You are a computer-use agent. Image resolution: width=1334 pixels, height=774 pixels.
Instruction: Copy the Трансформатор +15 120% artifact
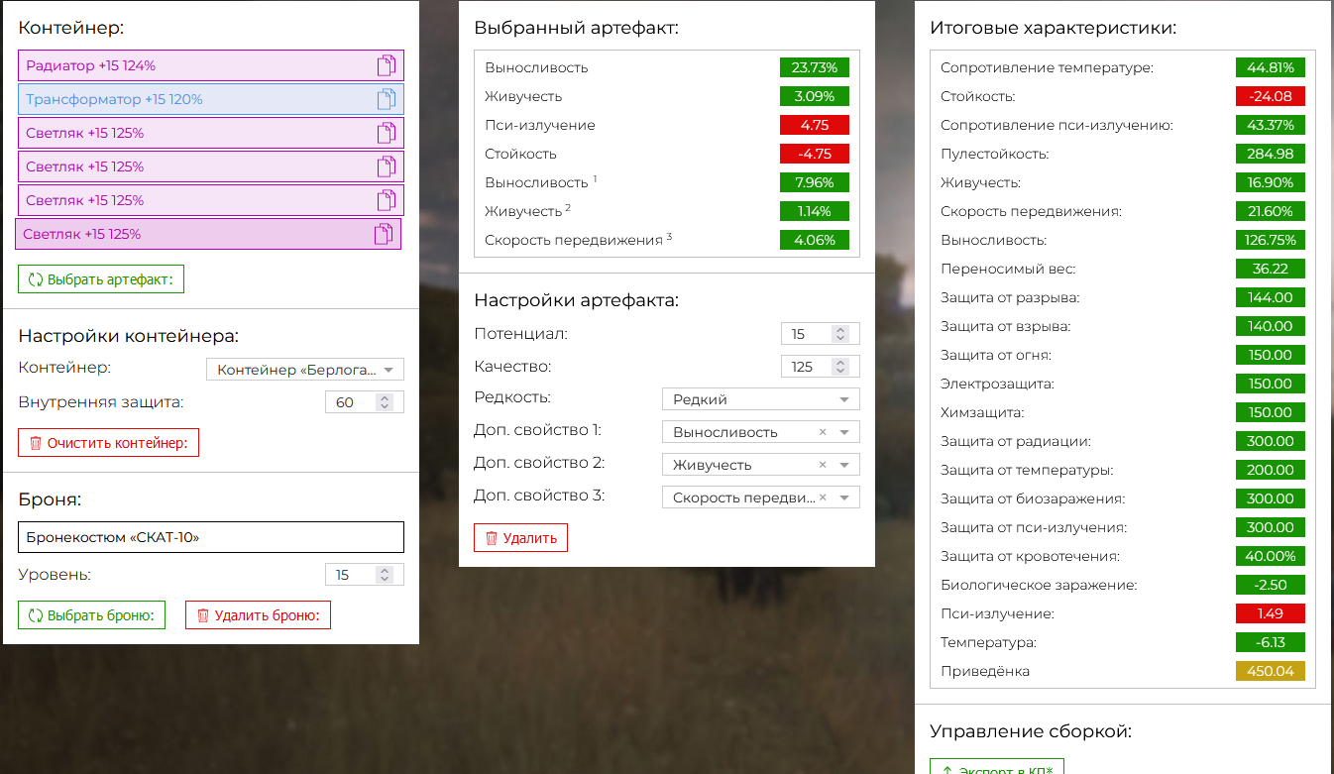click(x=387, y=100)
